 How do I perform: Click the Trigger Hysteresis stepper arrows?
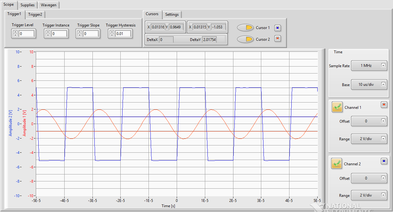(x=111, y=33)
